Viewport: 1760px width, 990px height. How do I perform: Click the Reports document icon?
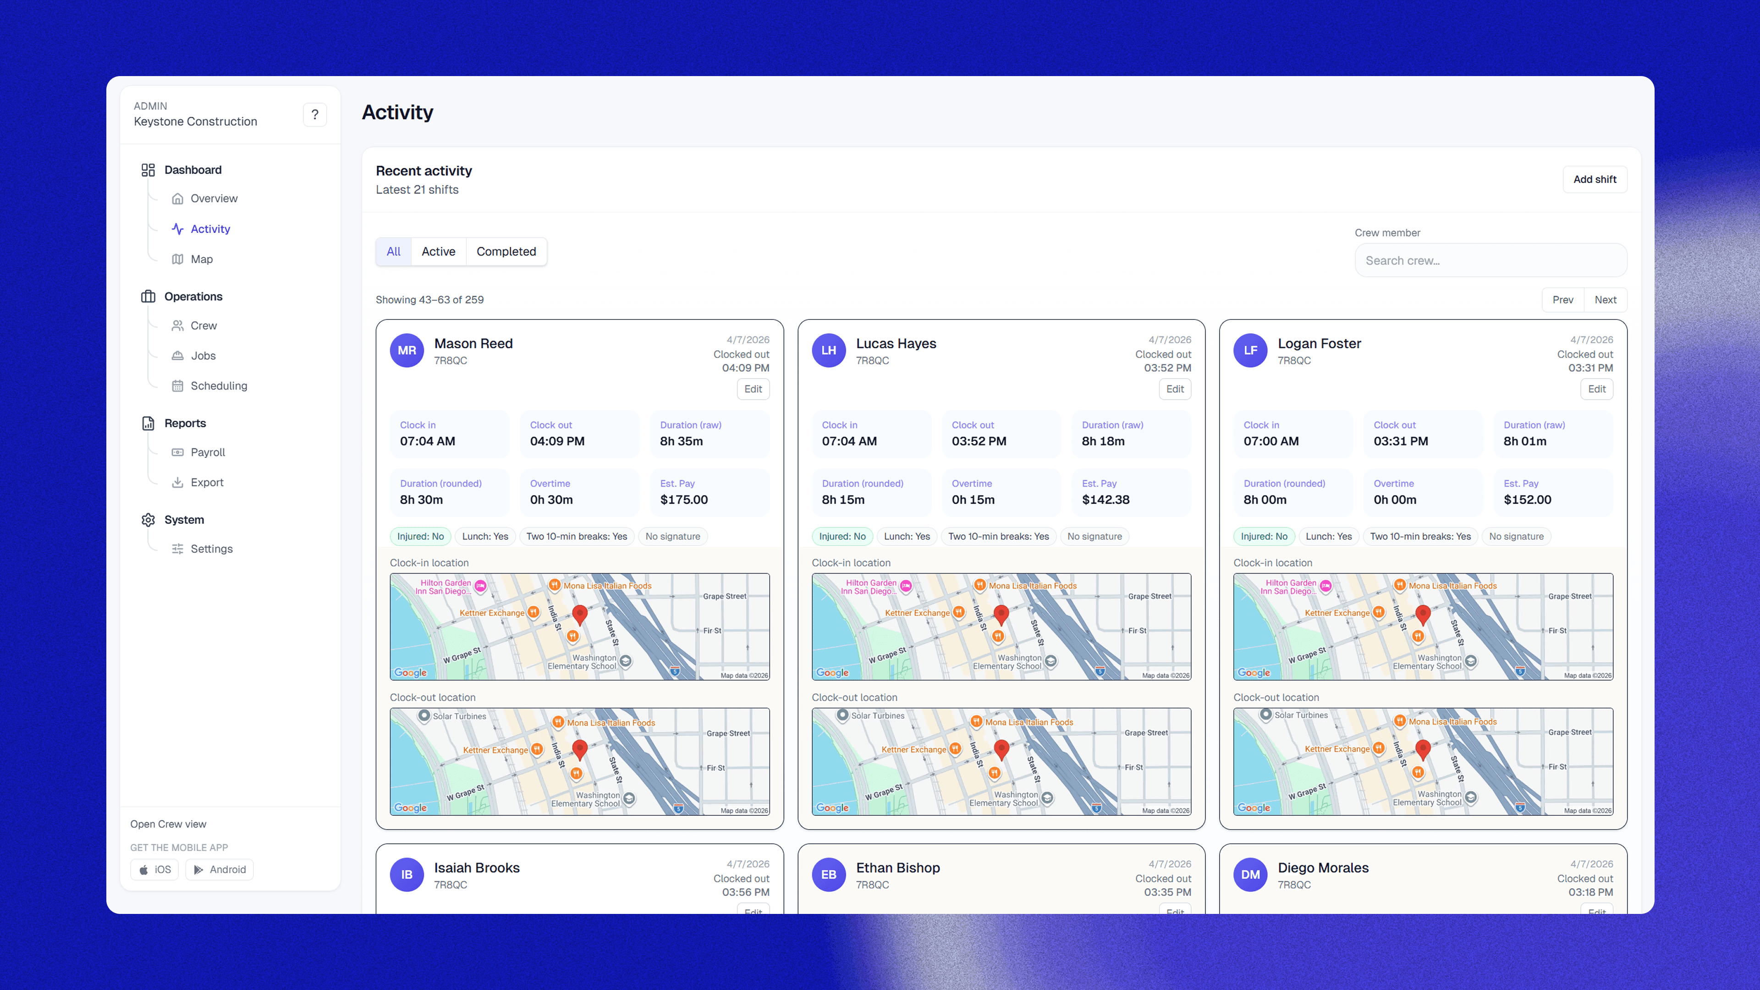click(x=148, y=423)
